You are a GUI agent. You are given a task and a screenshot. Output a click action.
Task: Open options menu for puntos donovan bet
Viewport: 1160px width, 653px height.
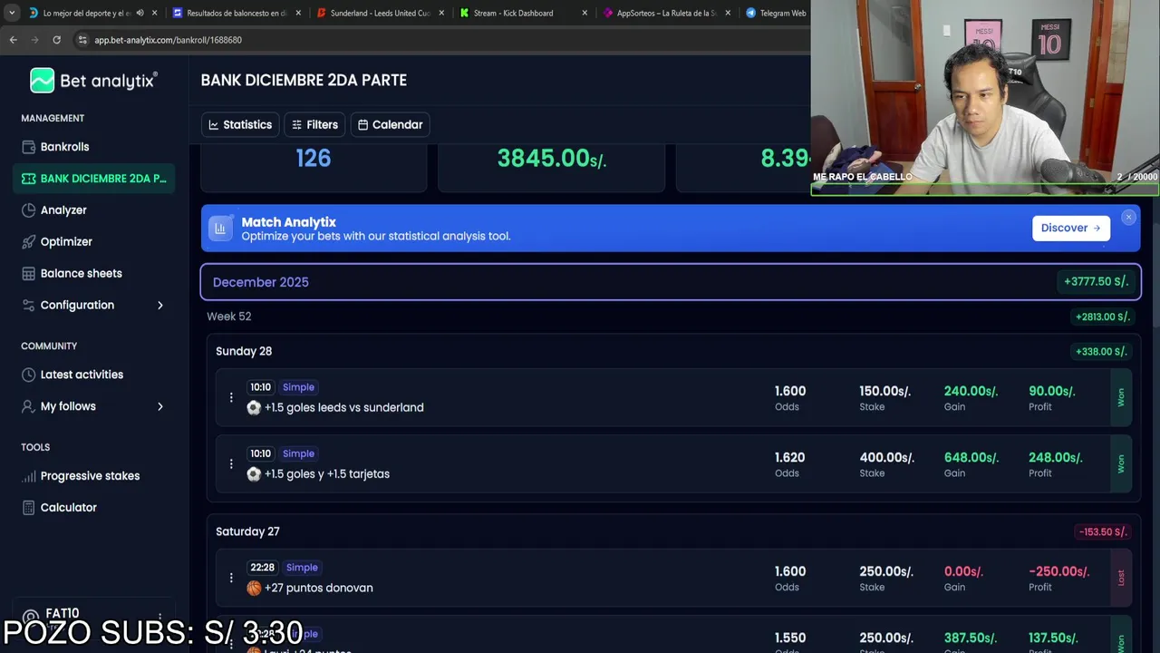(231, 578)
